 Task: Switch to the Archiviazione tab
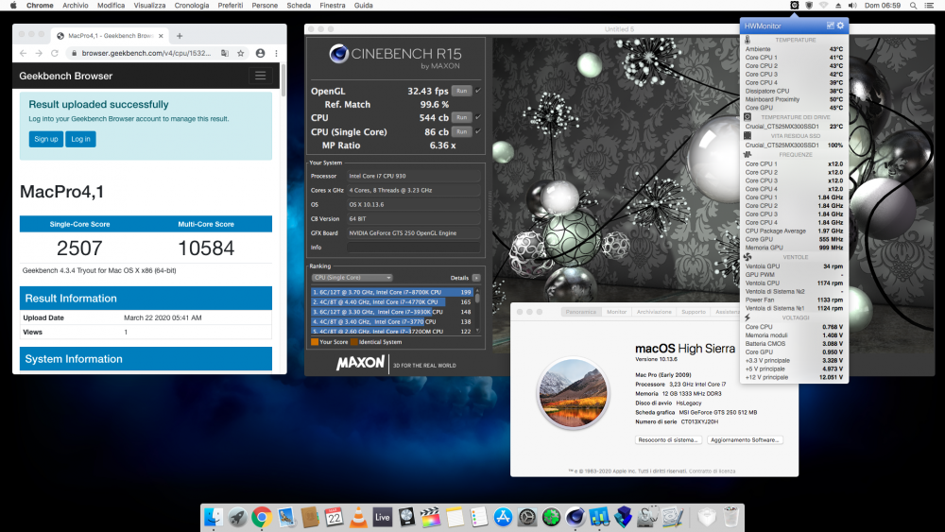point(654,312)
